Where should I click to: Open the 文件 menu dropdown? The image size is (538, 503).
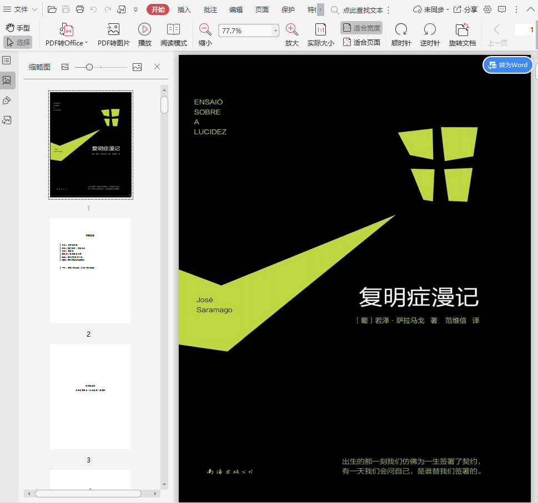21,9
